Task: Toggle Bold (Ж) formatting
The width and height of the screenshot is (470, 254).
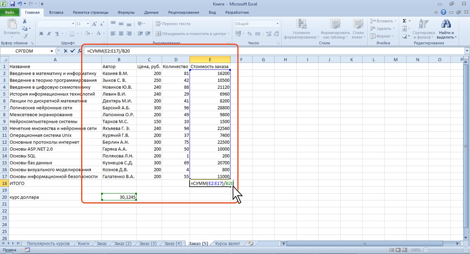Action: point(41,34)
